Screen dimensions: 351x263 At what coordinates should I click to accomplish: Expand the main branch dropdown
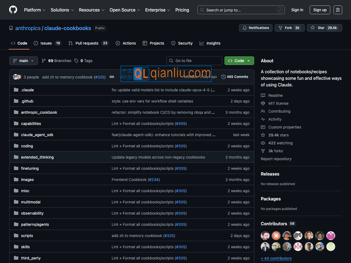(x=24, y=61)
